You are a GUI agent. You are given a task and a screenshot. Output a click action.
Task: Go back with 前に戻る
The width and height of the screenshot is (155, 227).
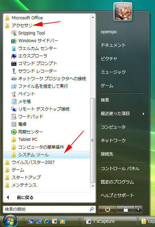pyautogui.click(x=20, y=198)
